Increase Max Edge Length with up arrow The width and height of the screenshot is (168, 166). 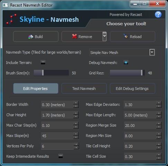[159, 113]
